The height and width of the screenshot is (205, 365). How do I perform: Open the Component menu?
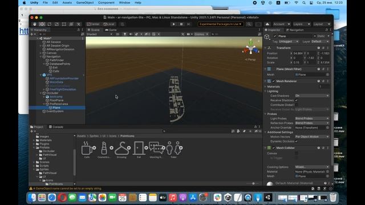(x=106, y=2)
